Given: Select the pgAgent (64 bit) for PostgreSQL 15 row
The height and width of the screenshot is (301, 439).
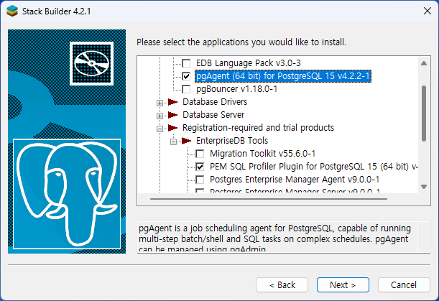Looking at the screenshot, I should point(283,76).
